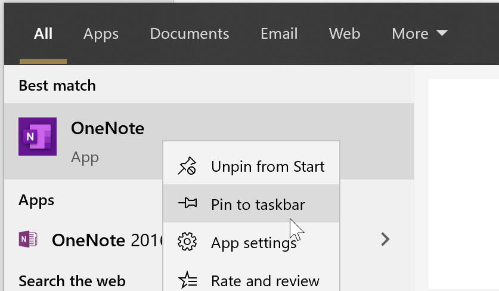Launch the OneNote best match result

click(x=209, y=141)
